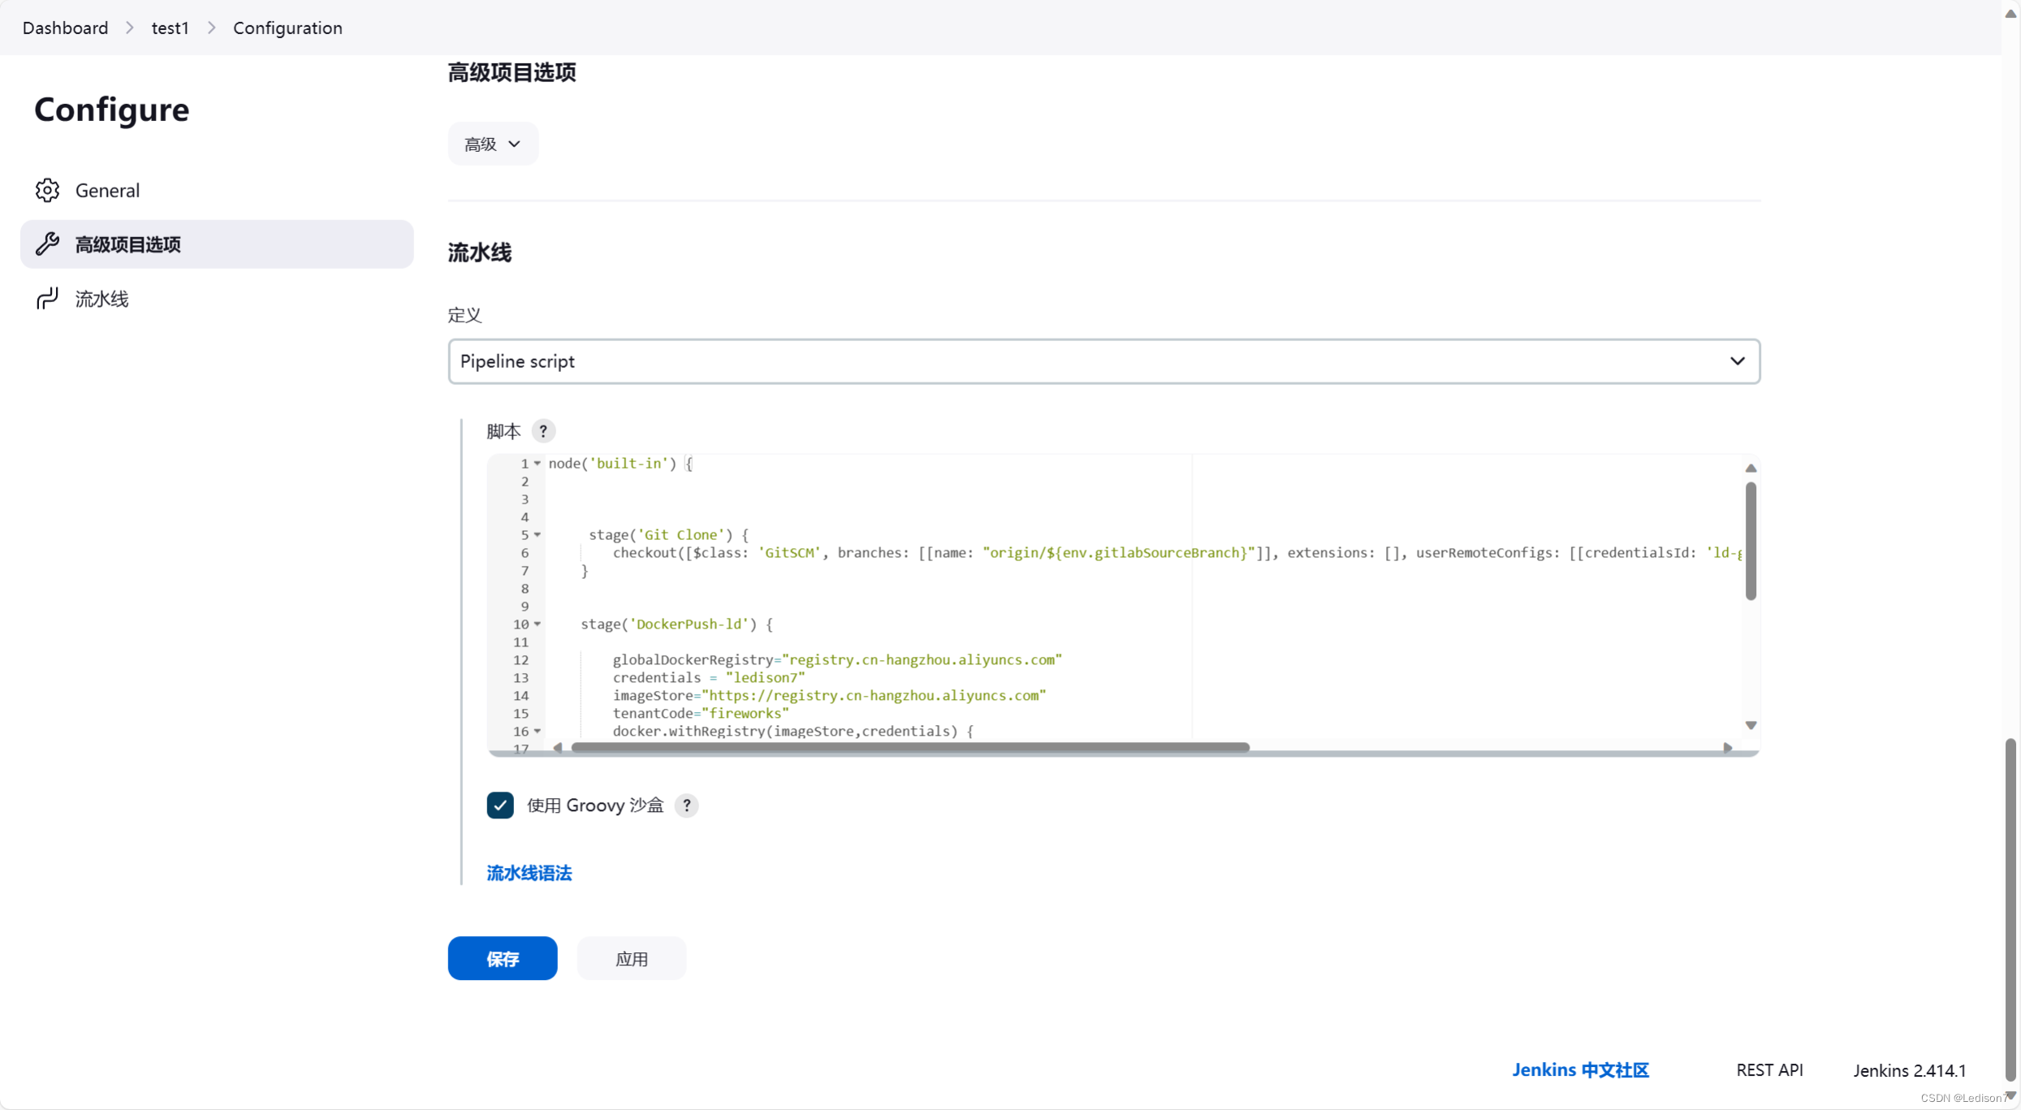Click the code editor horizontal scrollbar thumb

point(909,748)
